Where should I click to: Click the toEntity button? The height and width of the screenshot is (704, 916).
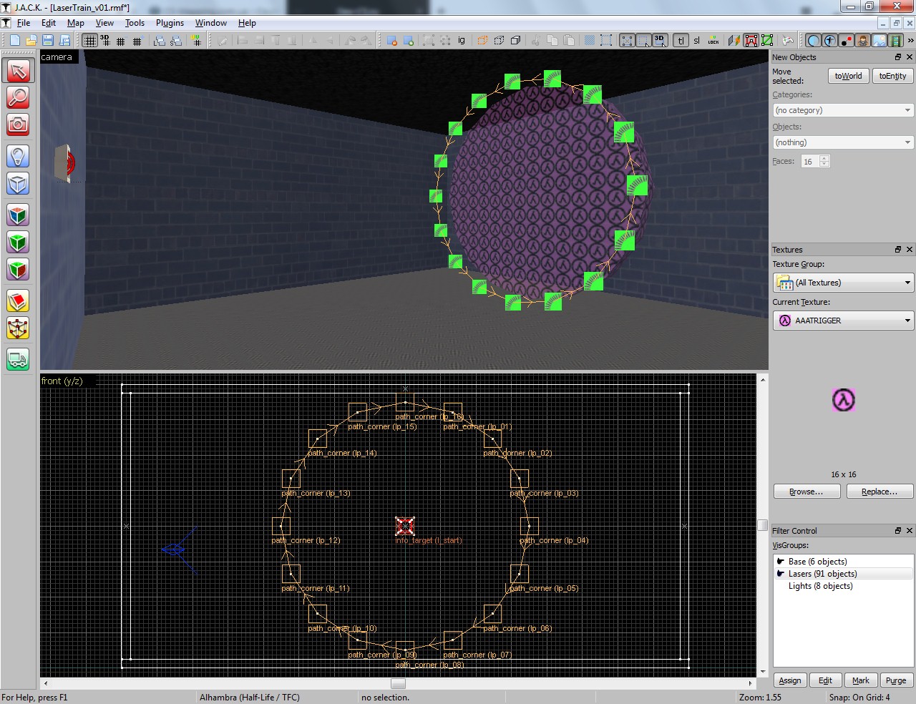click(x=892, y=76)
